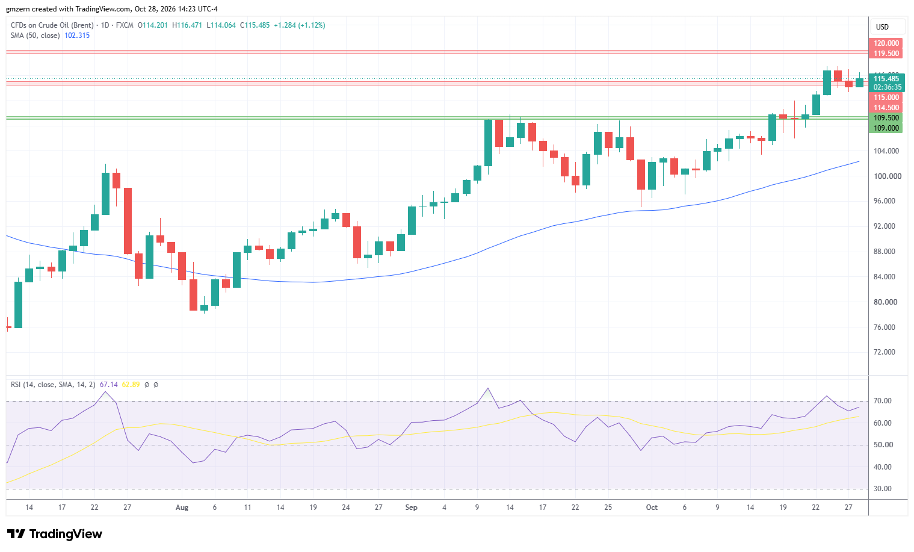
Task: Click the RSI moving average value "62.89"
Action: [x=131, y=385]
